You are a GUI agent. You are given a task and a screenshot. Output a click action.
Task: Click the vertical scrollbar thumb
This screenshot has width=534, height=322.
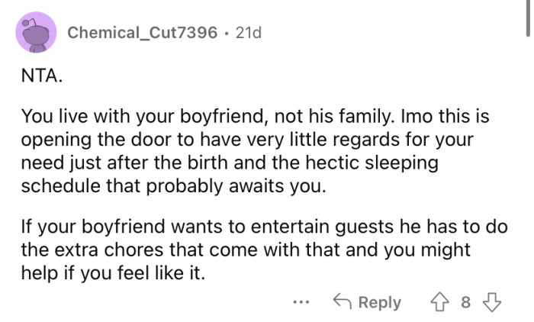pyautogui.click(x=528, y=18)
